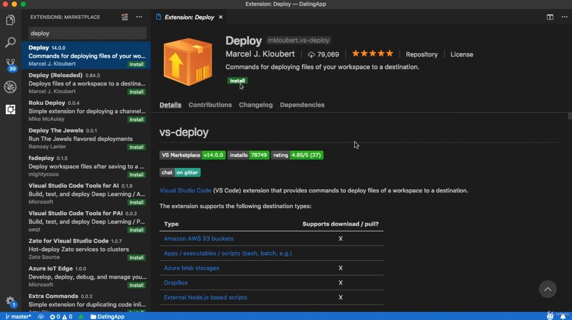
Task: Open editor more actions menu
Action: (x=565, y=17)
